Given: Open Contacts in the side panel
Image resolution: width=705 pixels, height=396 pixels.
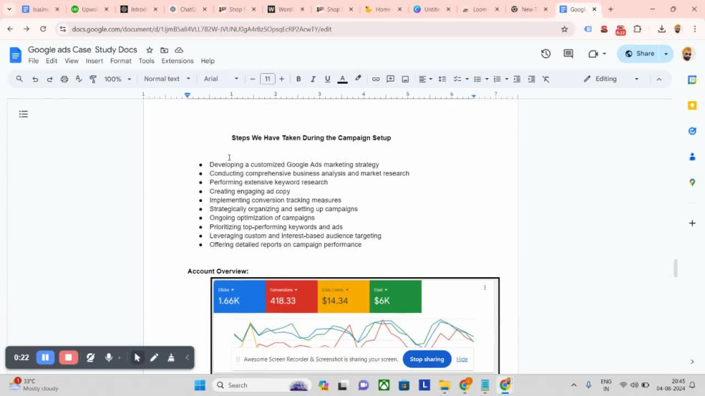Looking at the screenshot, I should 692,157.
